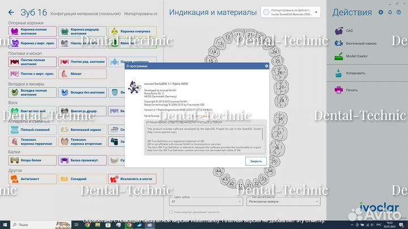This screenshot has width=408, height=229.
Task: Go back with the arrow beside Зуб 16
Action: click(11, 12)
